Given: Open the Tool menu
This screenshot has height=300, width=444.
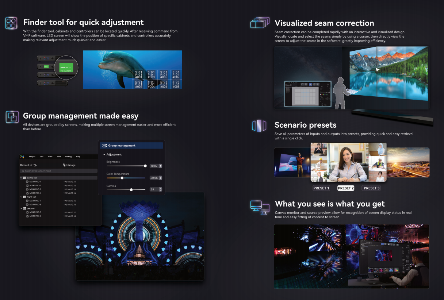Looking at the screenshot, I should [x=59, y=157].
